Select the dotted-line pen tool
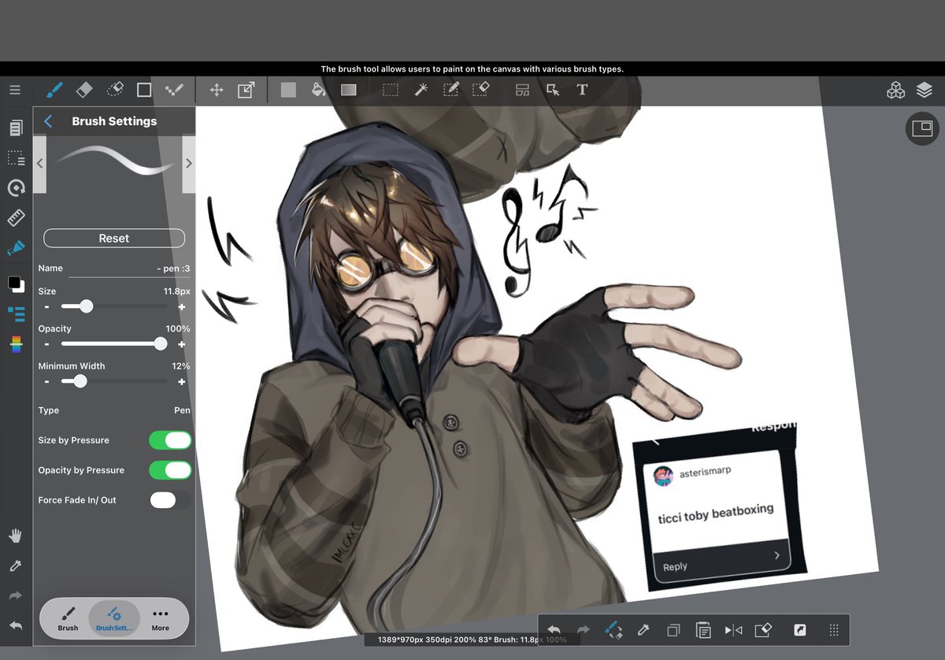 [x=175, y=90]
